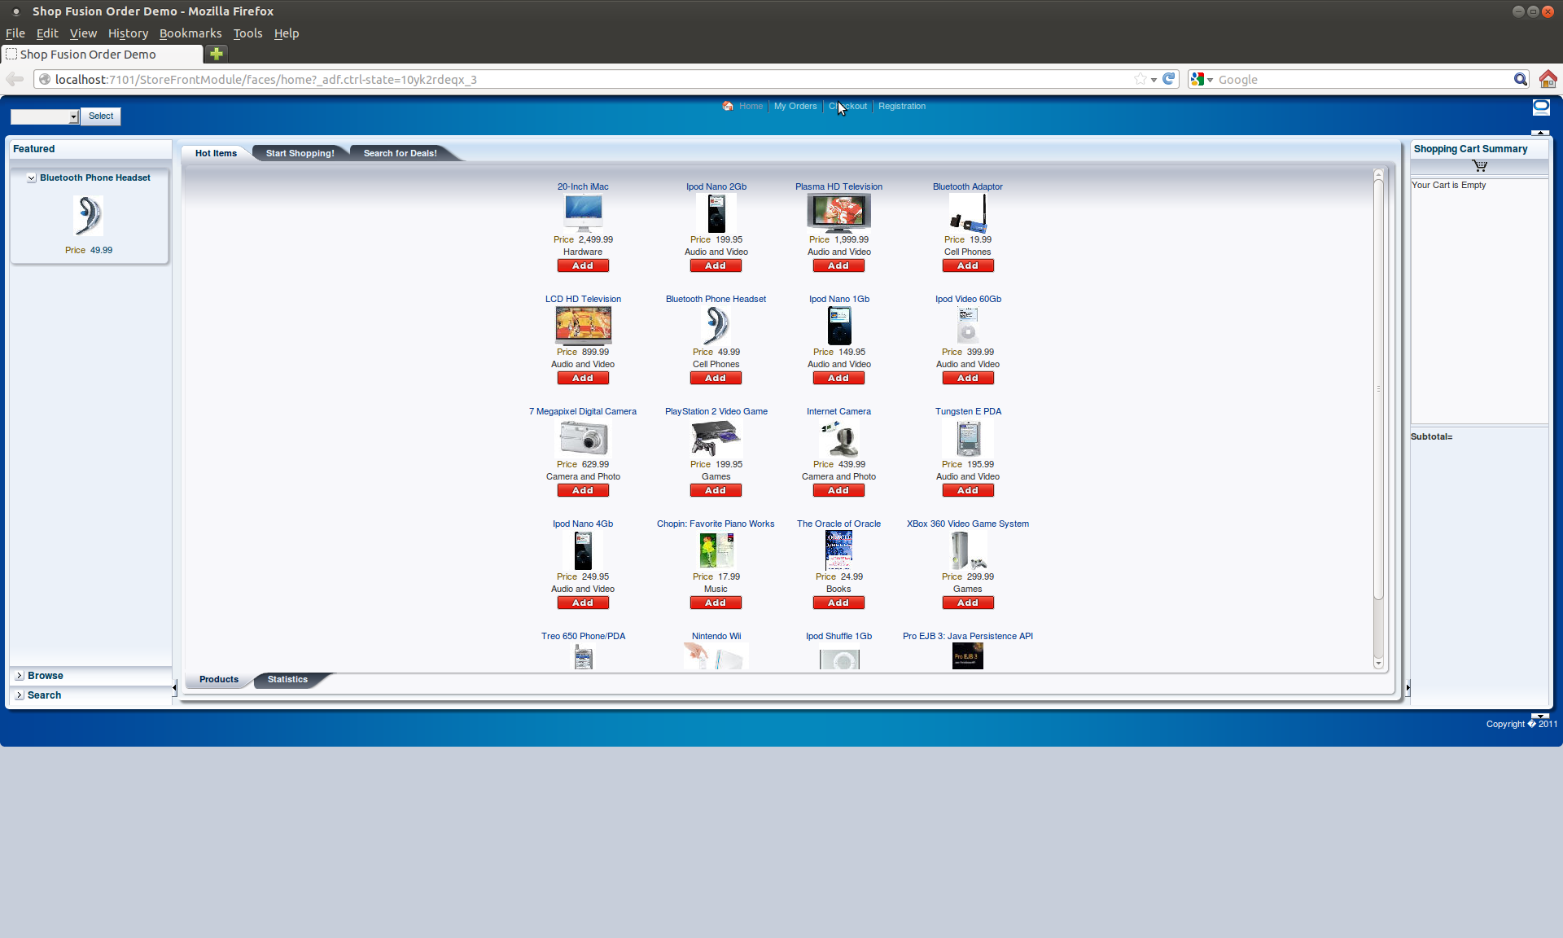
Task: Open a new tab with the green plus icon
Action: tap(215, 54)
